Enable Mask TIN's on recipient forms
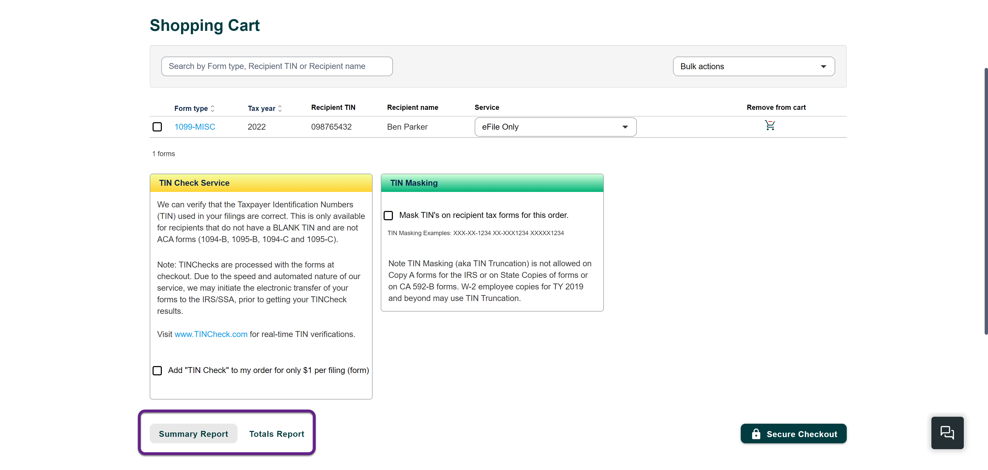Screen dimensions: 988x470 (x=388, y=215)
